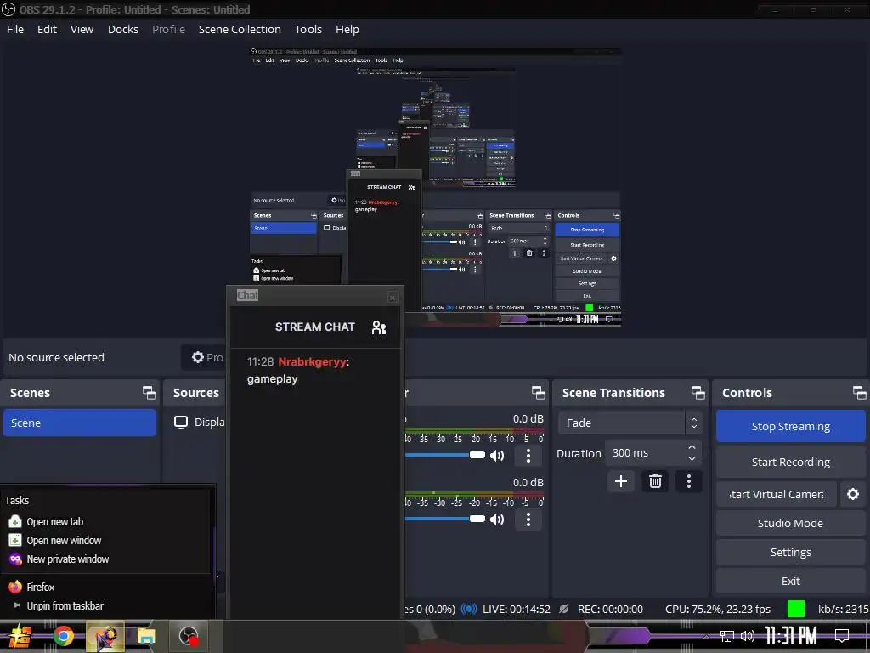Click Open new tab task
Screen dimensions: 870x653
pos(54,521)
